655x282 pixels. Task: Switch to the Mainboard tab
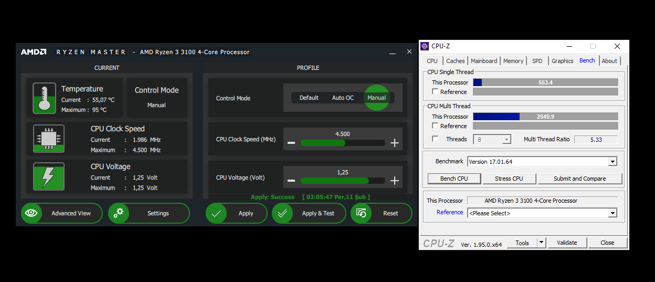(484, 61)
